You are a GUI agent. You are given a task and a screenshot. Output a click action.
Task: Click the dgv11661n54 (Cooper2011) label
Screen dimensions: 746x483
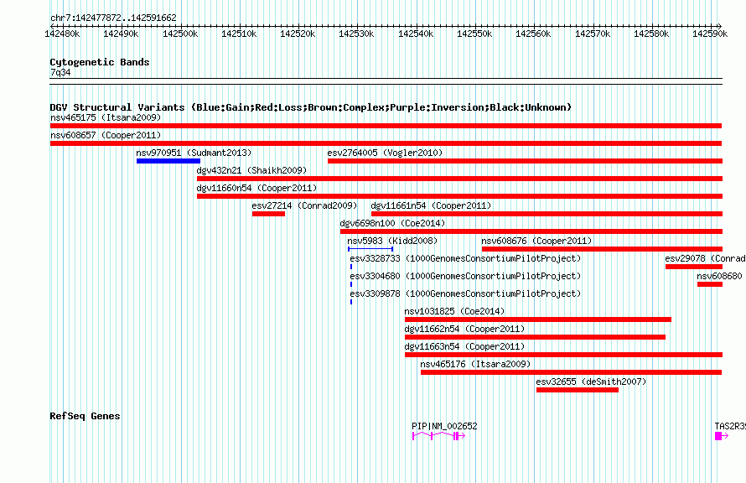point(431,205)
